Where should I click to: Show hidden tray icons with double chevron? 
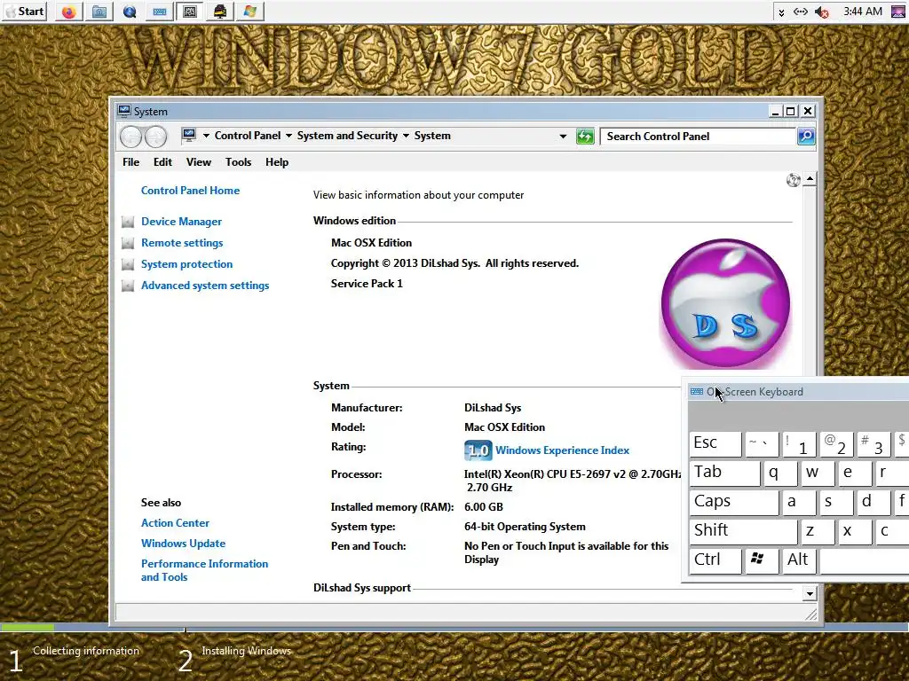click(x=781, y=12)
